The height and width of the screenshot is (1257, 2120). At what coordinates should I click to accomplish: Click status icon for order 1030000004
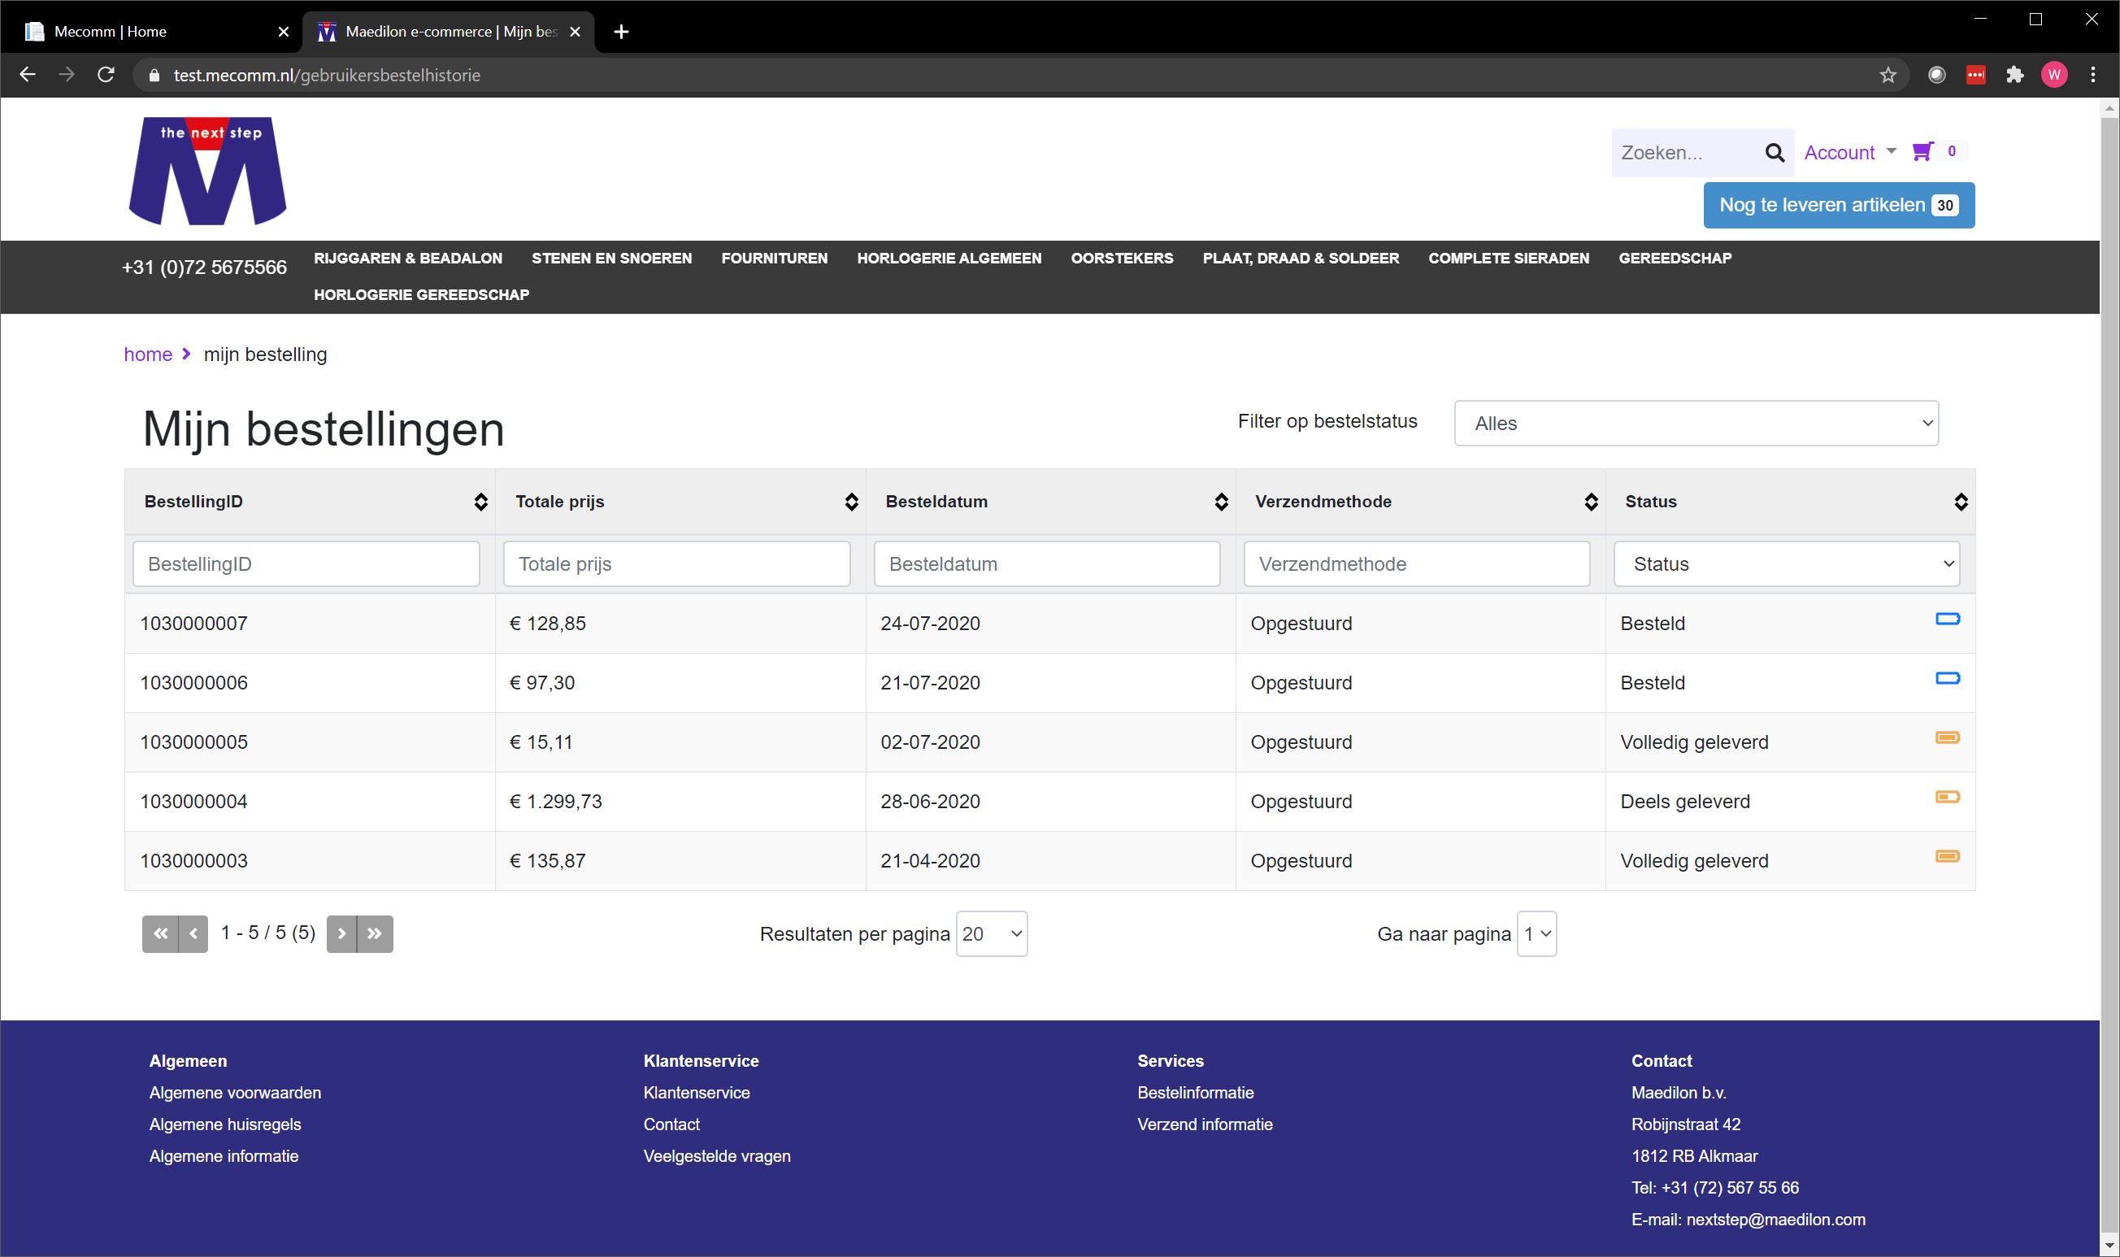point(1948,797)
